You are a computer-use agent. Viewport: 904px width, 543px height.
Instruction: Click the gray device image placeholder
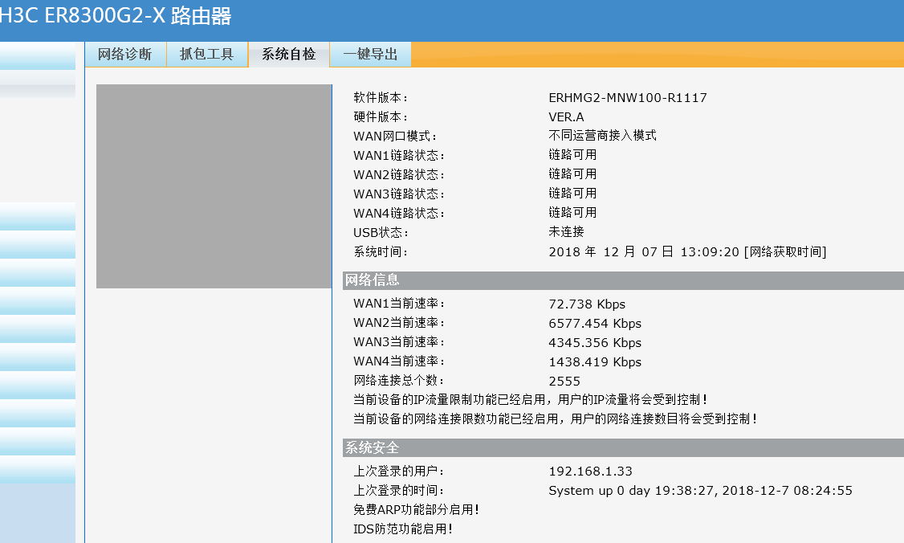(214, 186)
